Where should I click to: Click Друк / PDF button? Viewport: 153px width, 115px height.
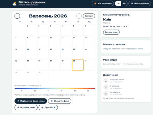point(48,107)
